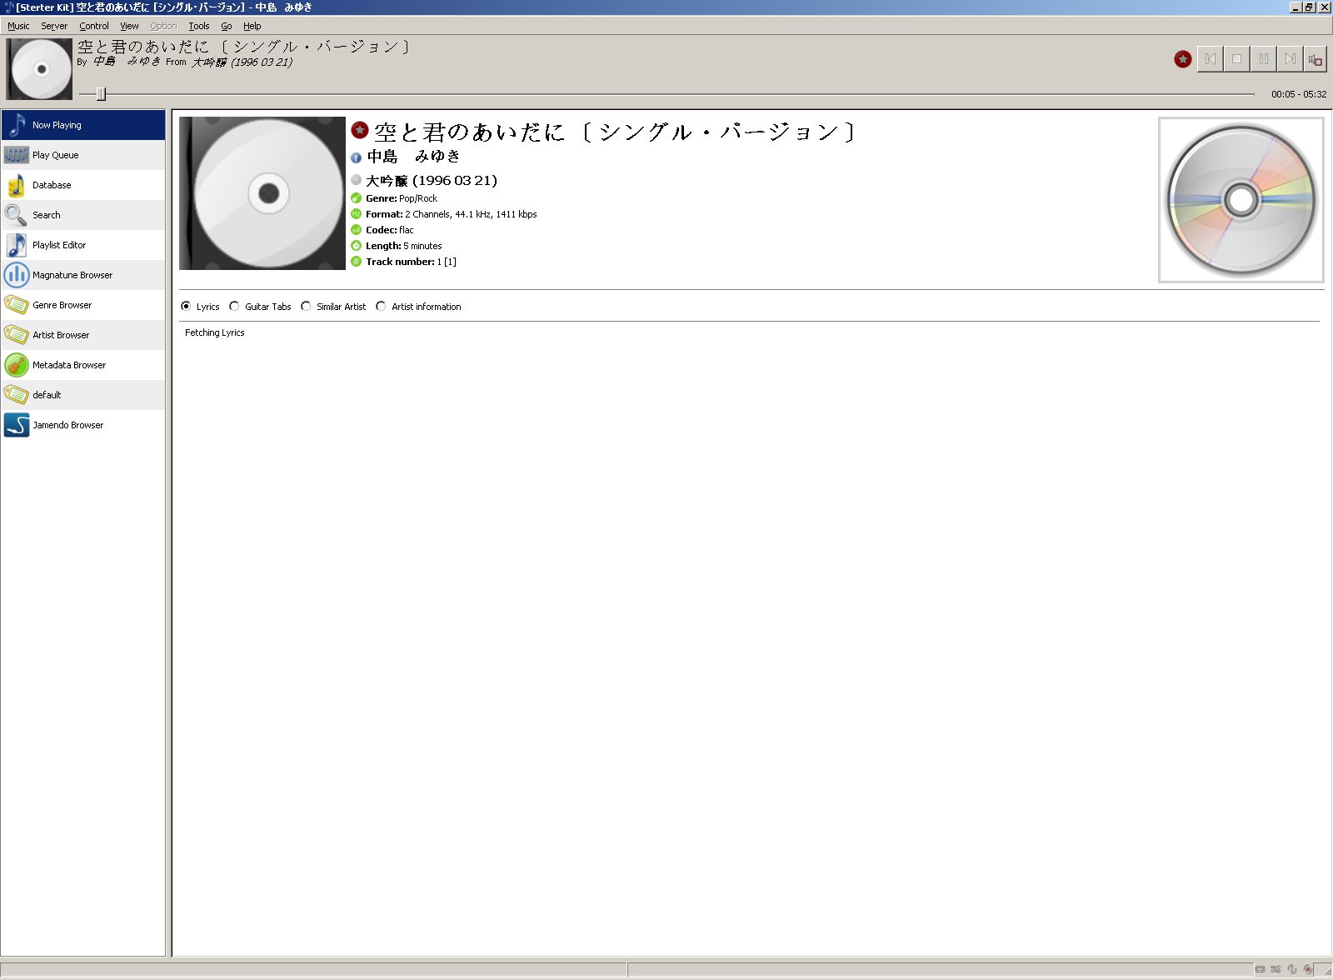Open the Tools menu

pyautogui.click(x=199, y=26)
